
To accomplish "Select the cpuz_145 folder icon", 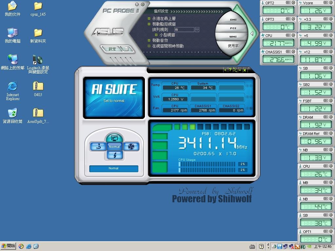I will point(38,8).
